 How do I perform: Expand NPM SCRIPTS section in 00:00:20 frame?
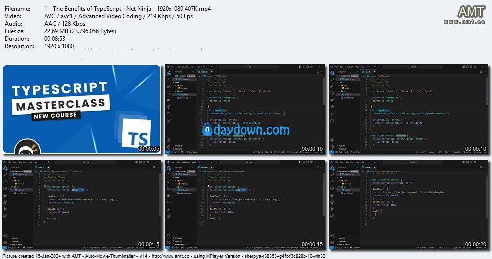343,244
